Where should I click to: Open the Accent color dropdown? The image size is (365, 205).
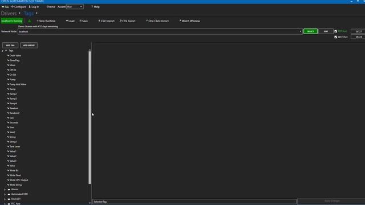click(x=75, y=7)
